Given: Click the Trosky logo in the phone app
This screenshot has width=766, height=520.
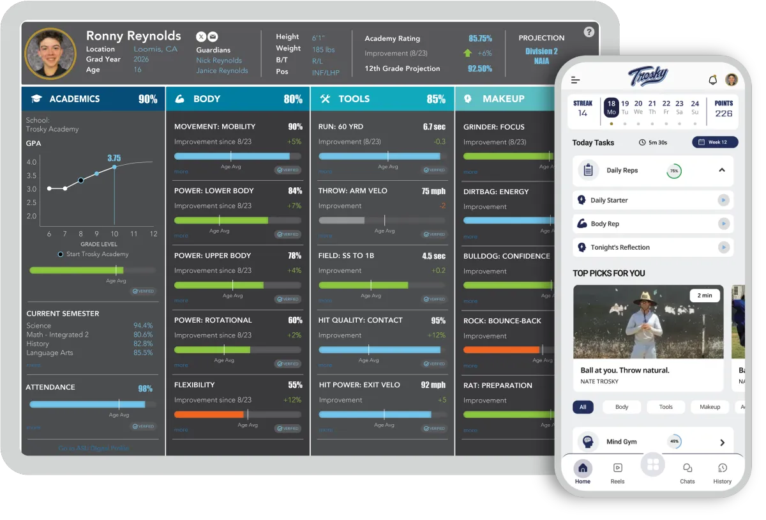Looking at the screenshot, I should coord(648,77).
